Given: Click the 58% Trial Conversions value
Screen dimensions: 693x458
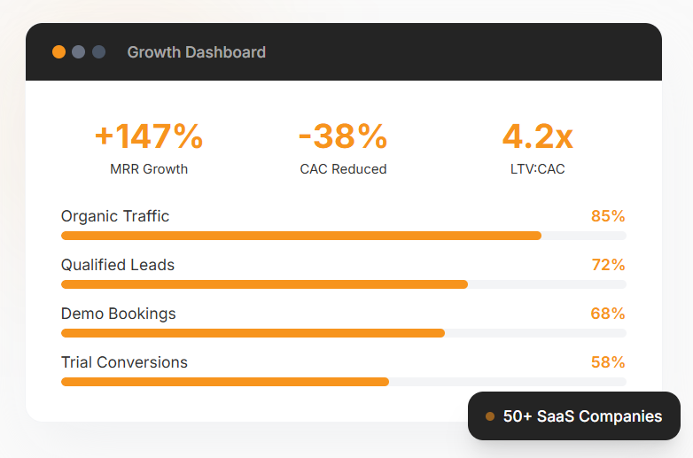Looking at the screenshot, I should [608, 362].
